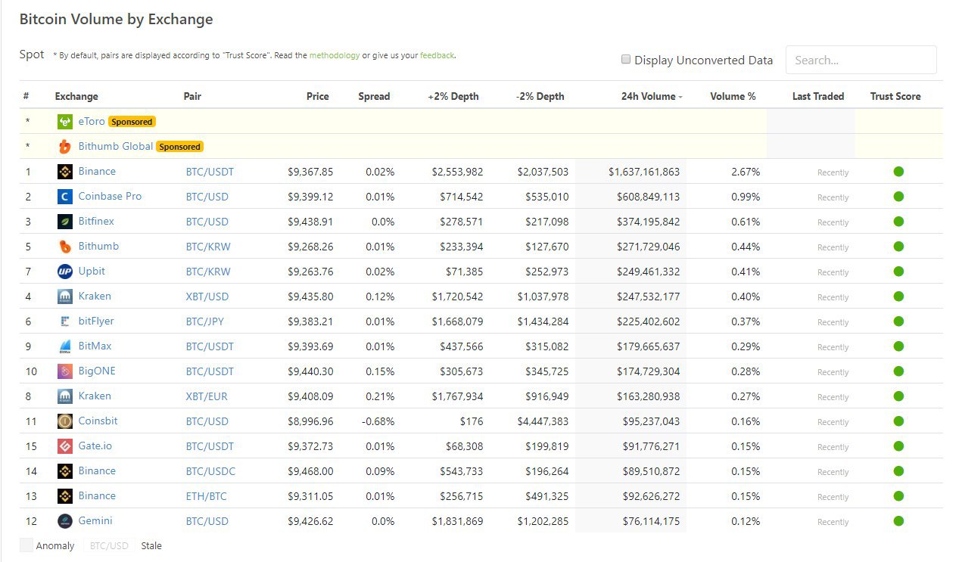Open the methodology link
Screen dimensions: 959x562
[335, 55]
